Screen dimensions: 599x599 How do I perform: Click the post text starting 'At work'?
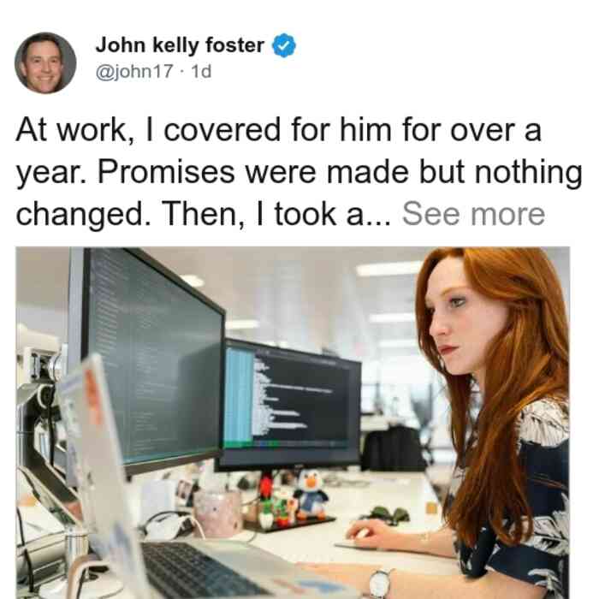(299, 172)
